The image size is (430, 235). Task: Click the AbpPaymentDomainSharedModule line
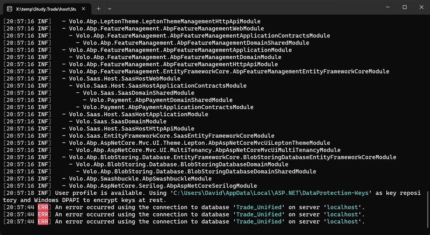(x=118, y=100)
